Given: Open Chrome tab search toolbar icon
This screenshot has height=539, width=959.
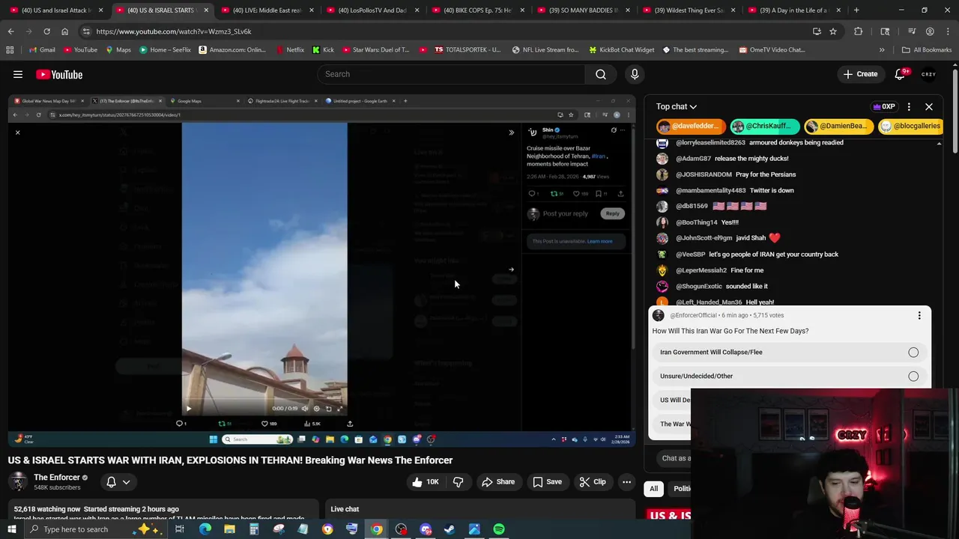Looking at the screenshot, I should pyautogui.click(x=885, y=31).
